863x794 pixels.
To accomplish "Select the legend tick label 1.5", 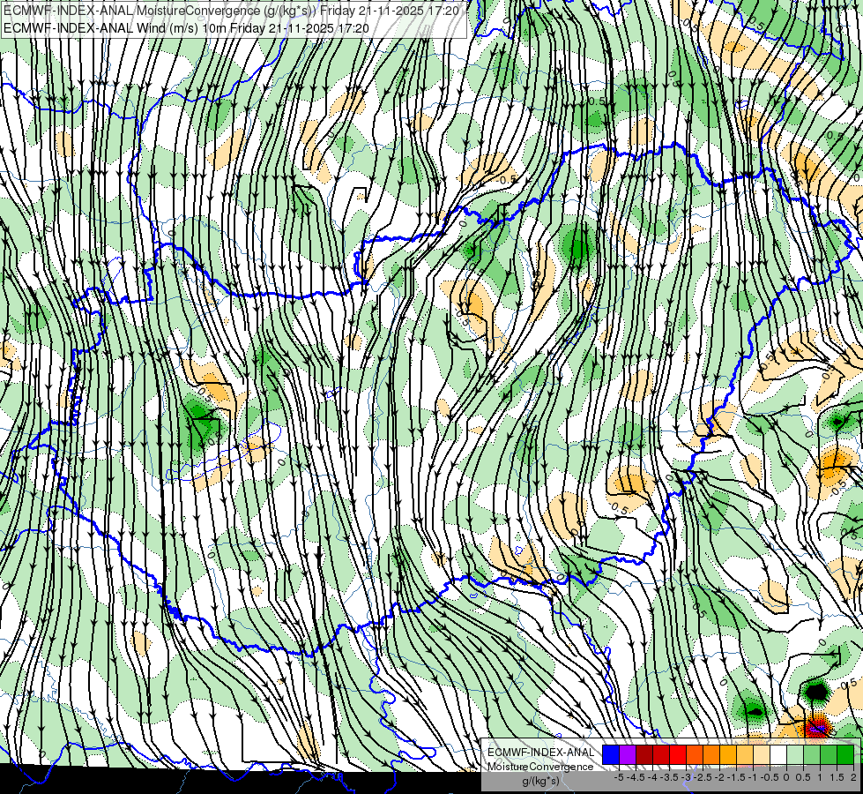I will point(837,777).
